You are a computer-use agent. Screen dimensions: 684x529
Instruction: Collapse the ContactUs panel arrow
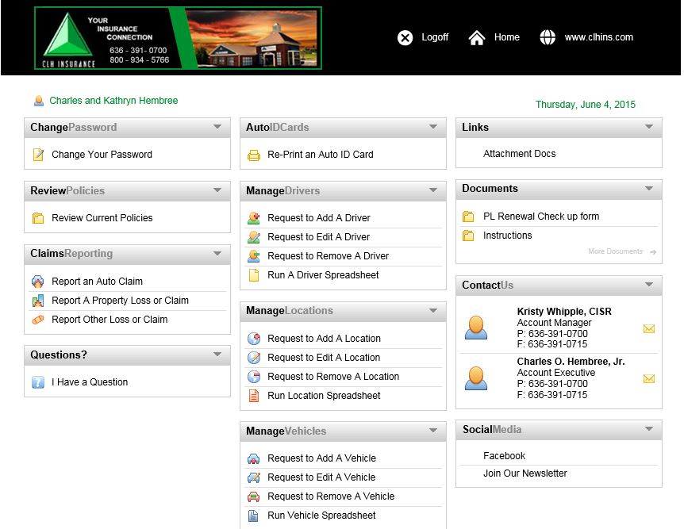click(649, 285)
